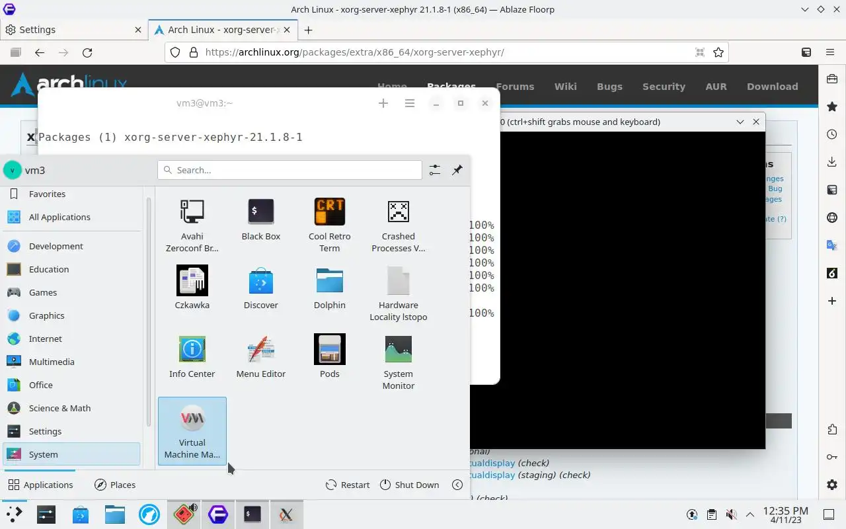Screen dimensions: 846x529
Task: Toggle muted volume in system tray
Action: 731,514
